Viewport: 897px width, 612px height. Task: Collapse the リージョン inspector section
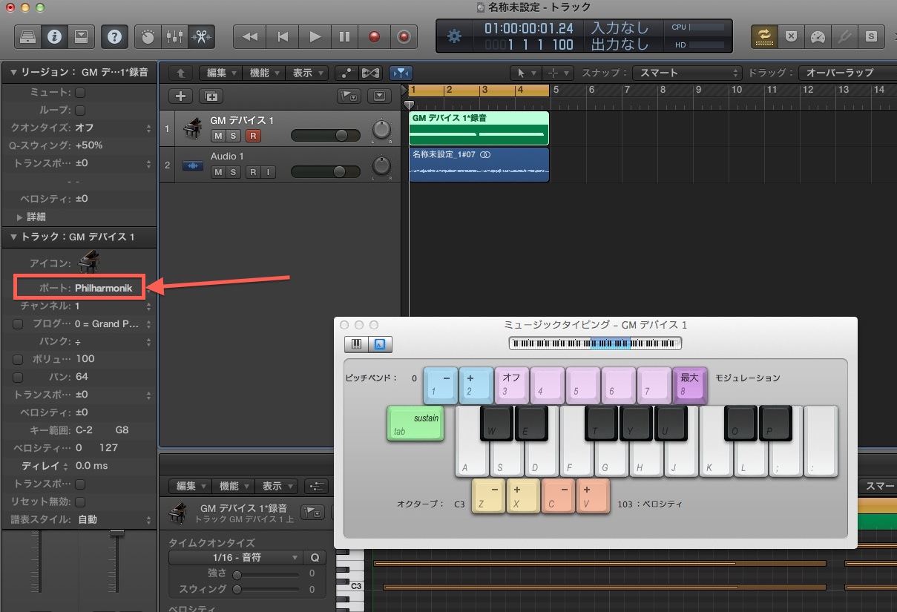coord(13,73)
